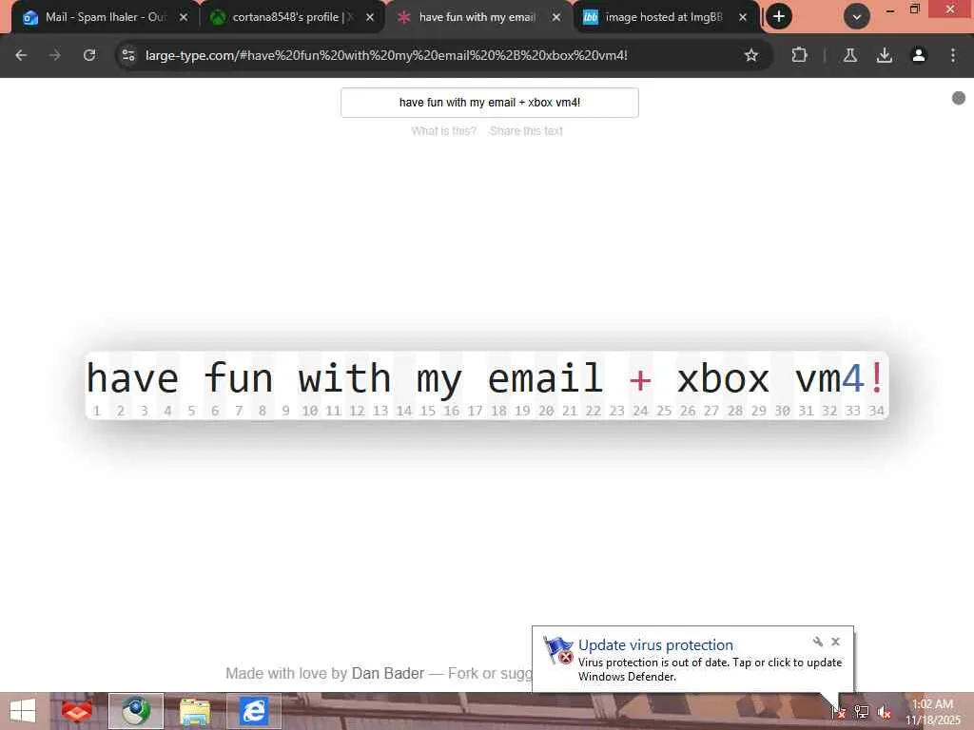Open File Explorer from taskbar
The height and width of the screenshot is (730, 974).
click(194, 711)
